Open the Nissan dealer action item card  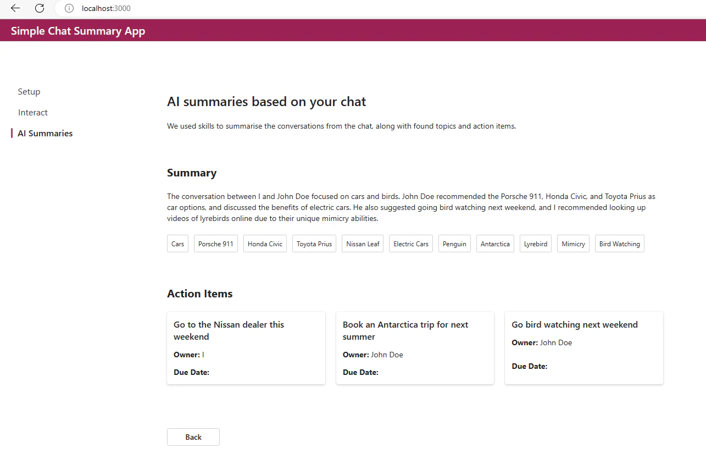246,348
